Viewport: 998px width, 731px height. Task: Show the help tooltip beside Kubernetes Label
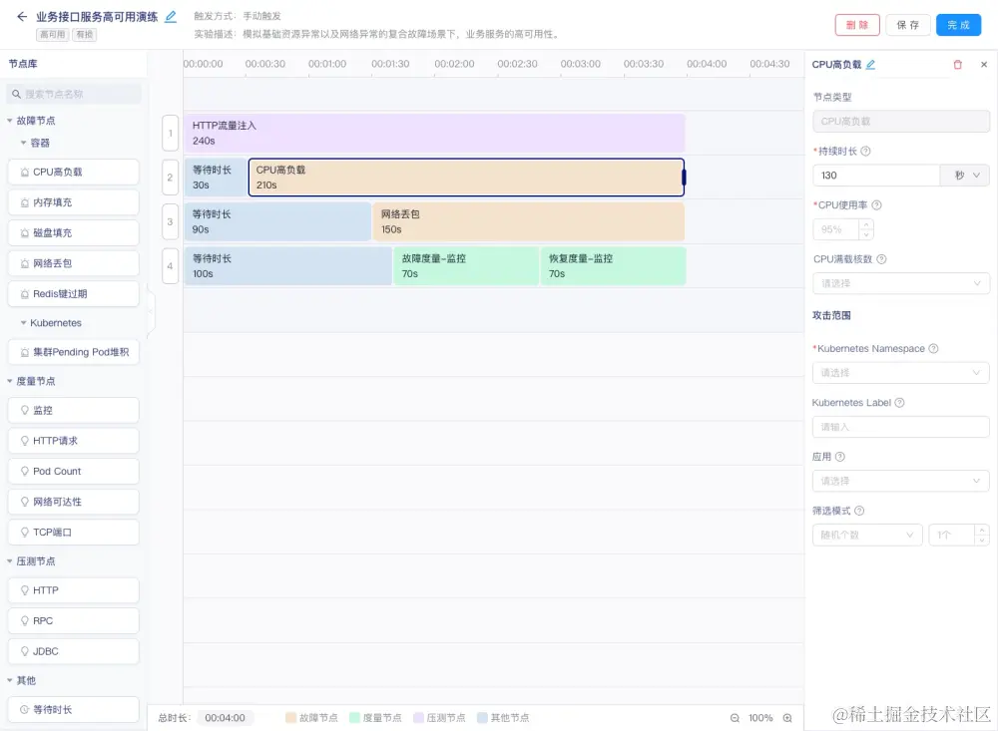click(899, 403)
